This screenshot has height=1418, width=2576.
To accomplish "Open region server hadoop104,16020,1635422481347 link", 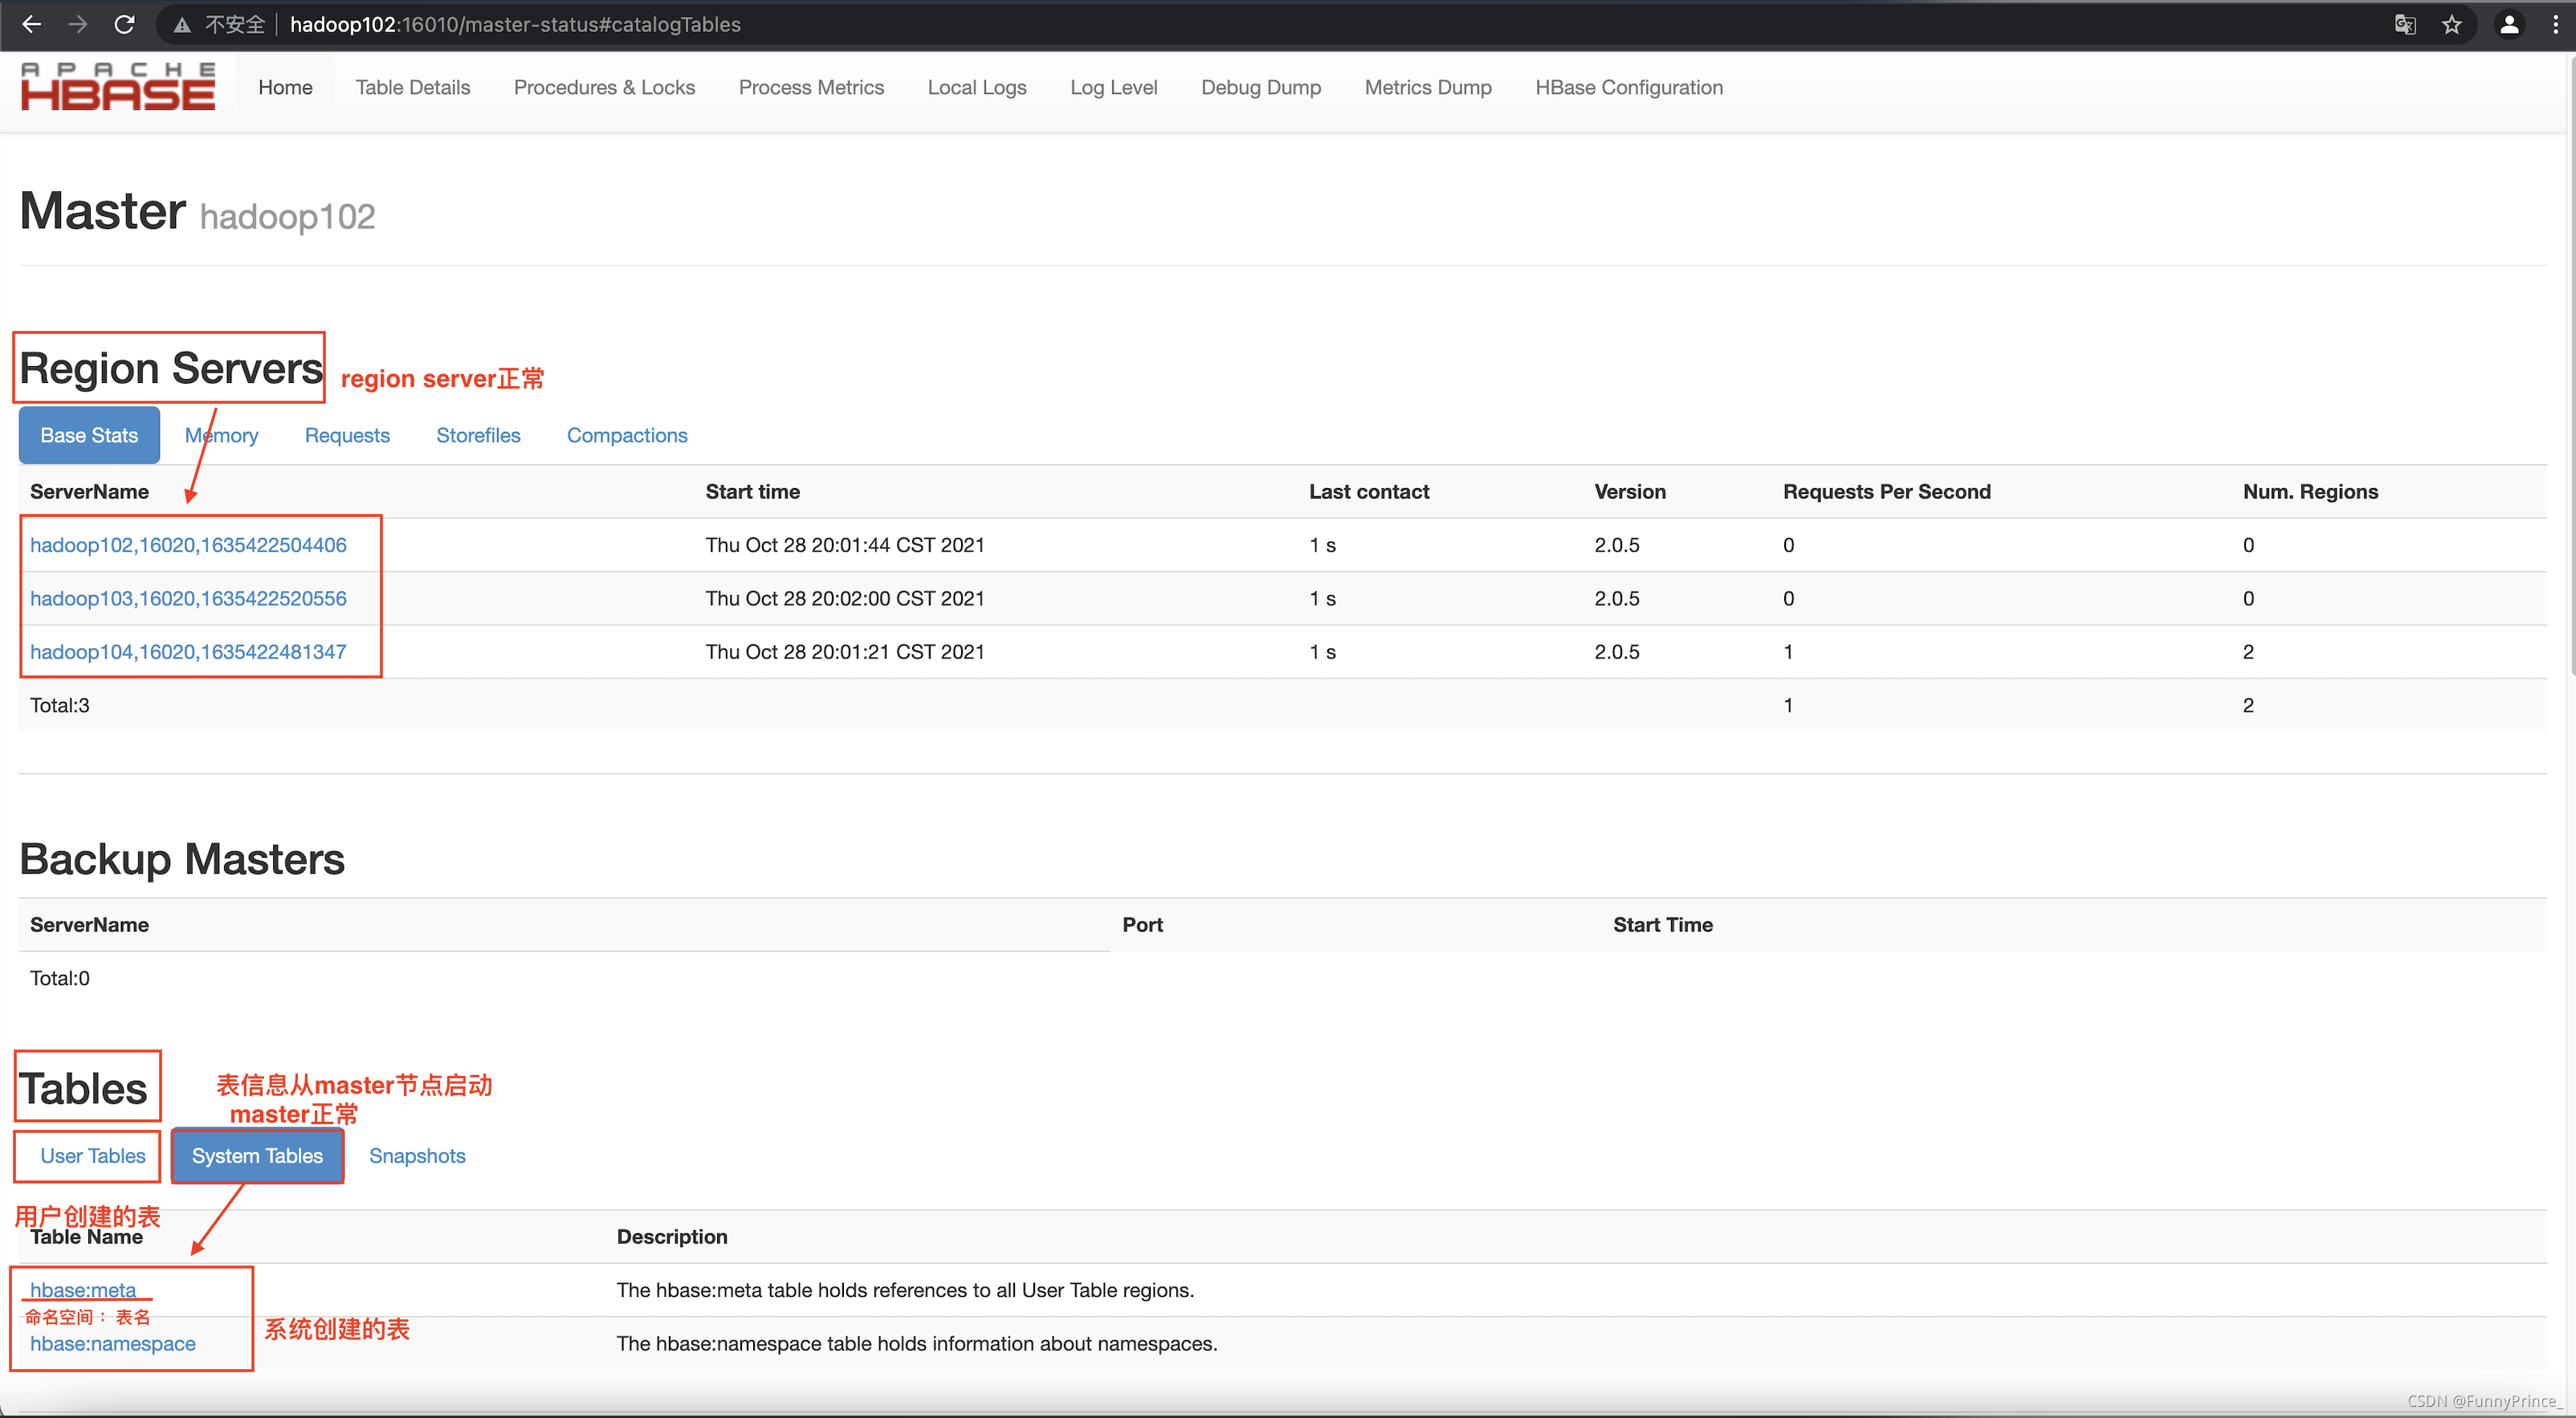I will [188, 652].
